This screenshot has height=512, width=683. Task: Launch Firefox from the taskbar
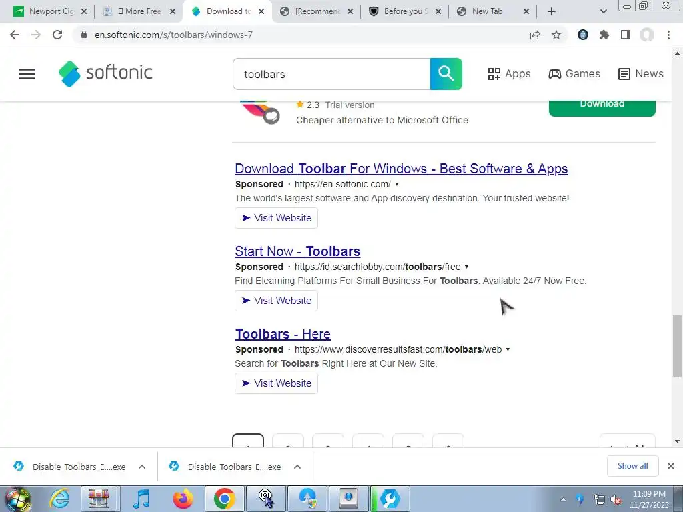183,499
